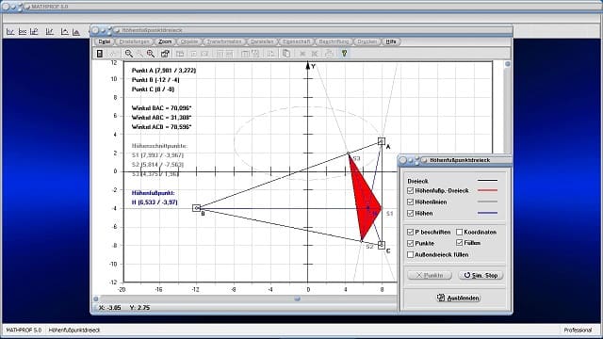Disable the Füllen checkbox

[459, 243]
